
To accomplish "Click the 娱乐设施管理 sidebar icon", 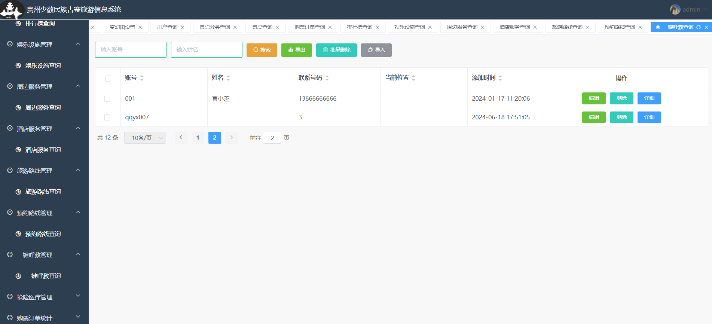I will coord(10,44).
